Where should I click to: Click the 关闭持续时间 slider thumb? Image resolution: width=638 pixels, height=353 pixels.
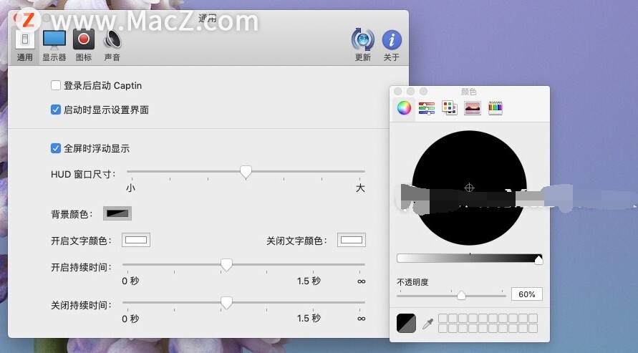click(226, 303)
